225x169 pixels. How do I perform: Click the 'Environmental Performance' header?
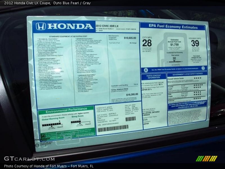66,110
